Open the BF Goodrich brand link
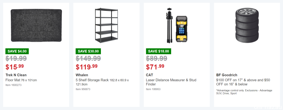Viewport: 283px width, 110px height. tap(227, 75)
